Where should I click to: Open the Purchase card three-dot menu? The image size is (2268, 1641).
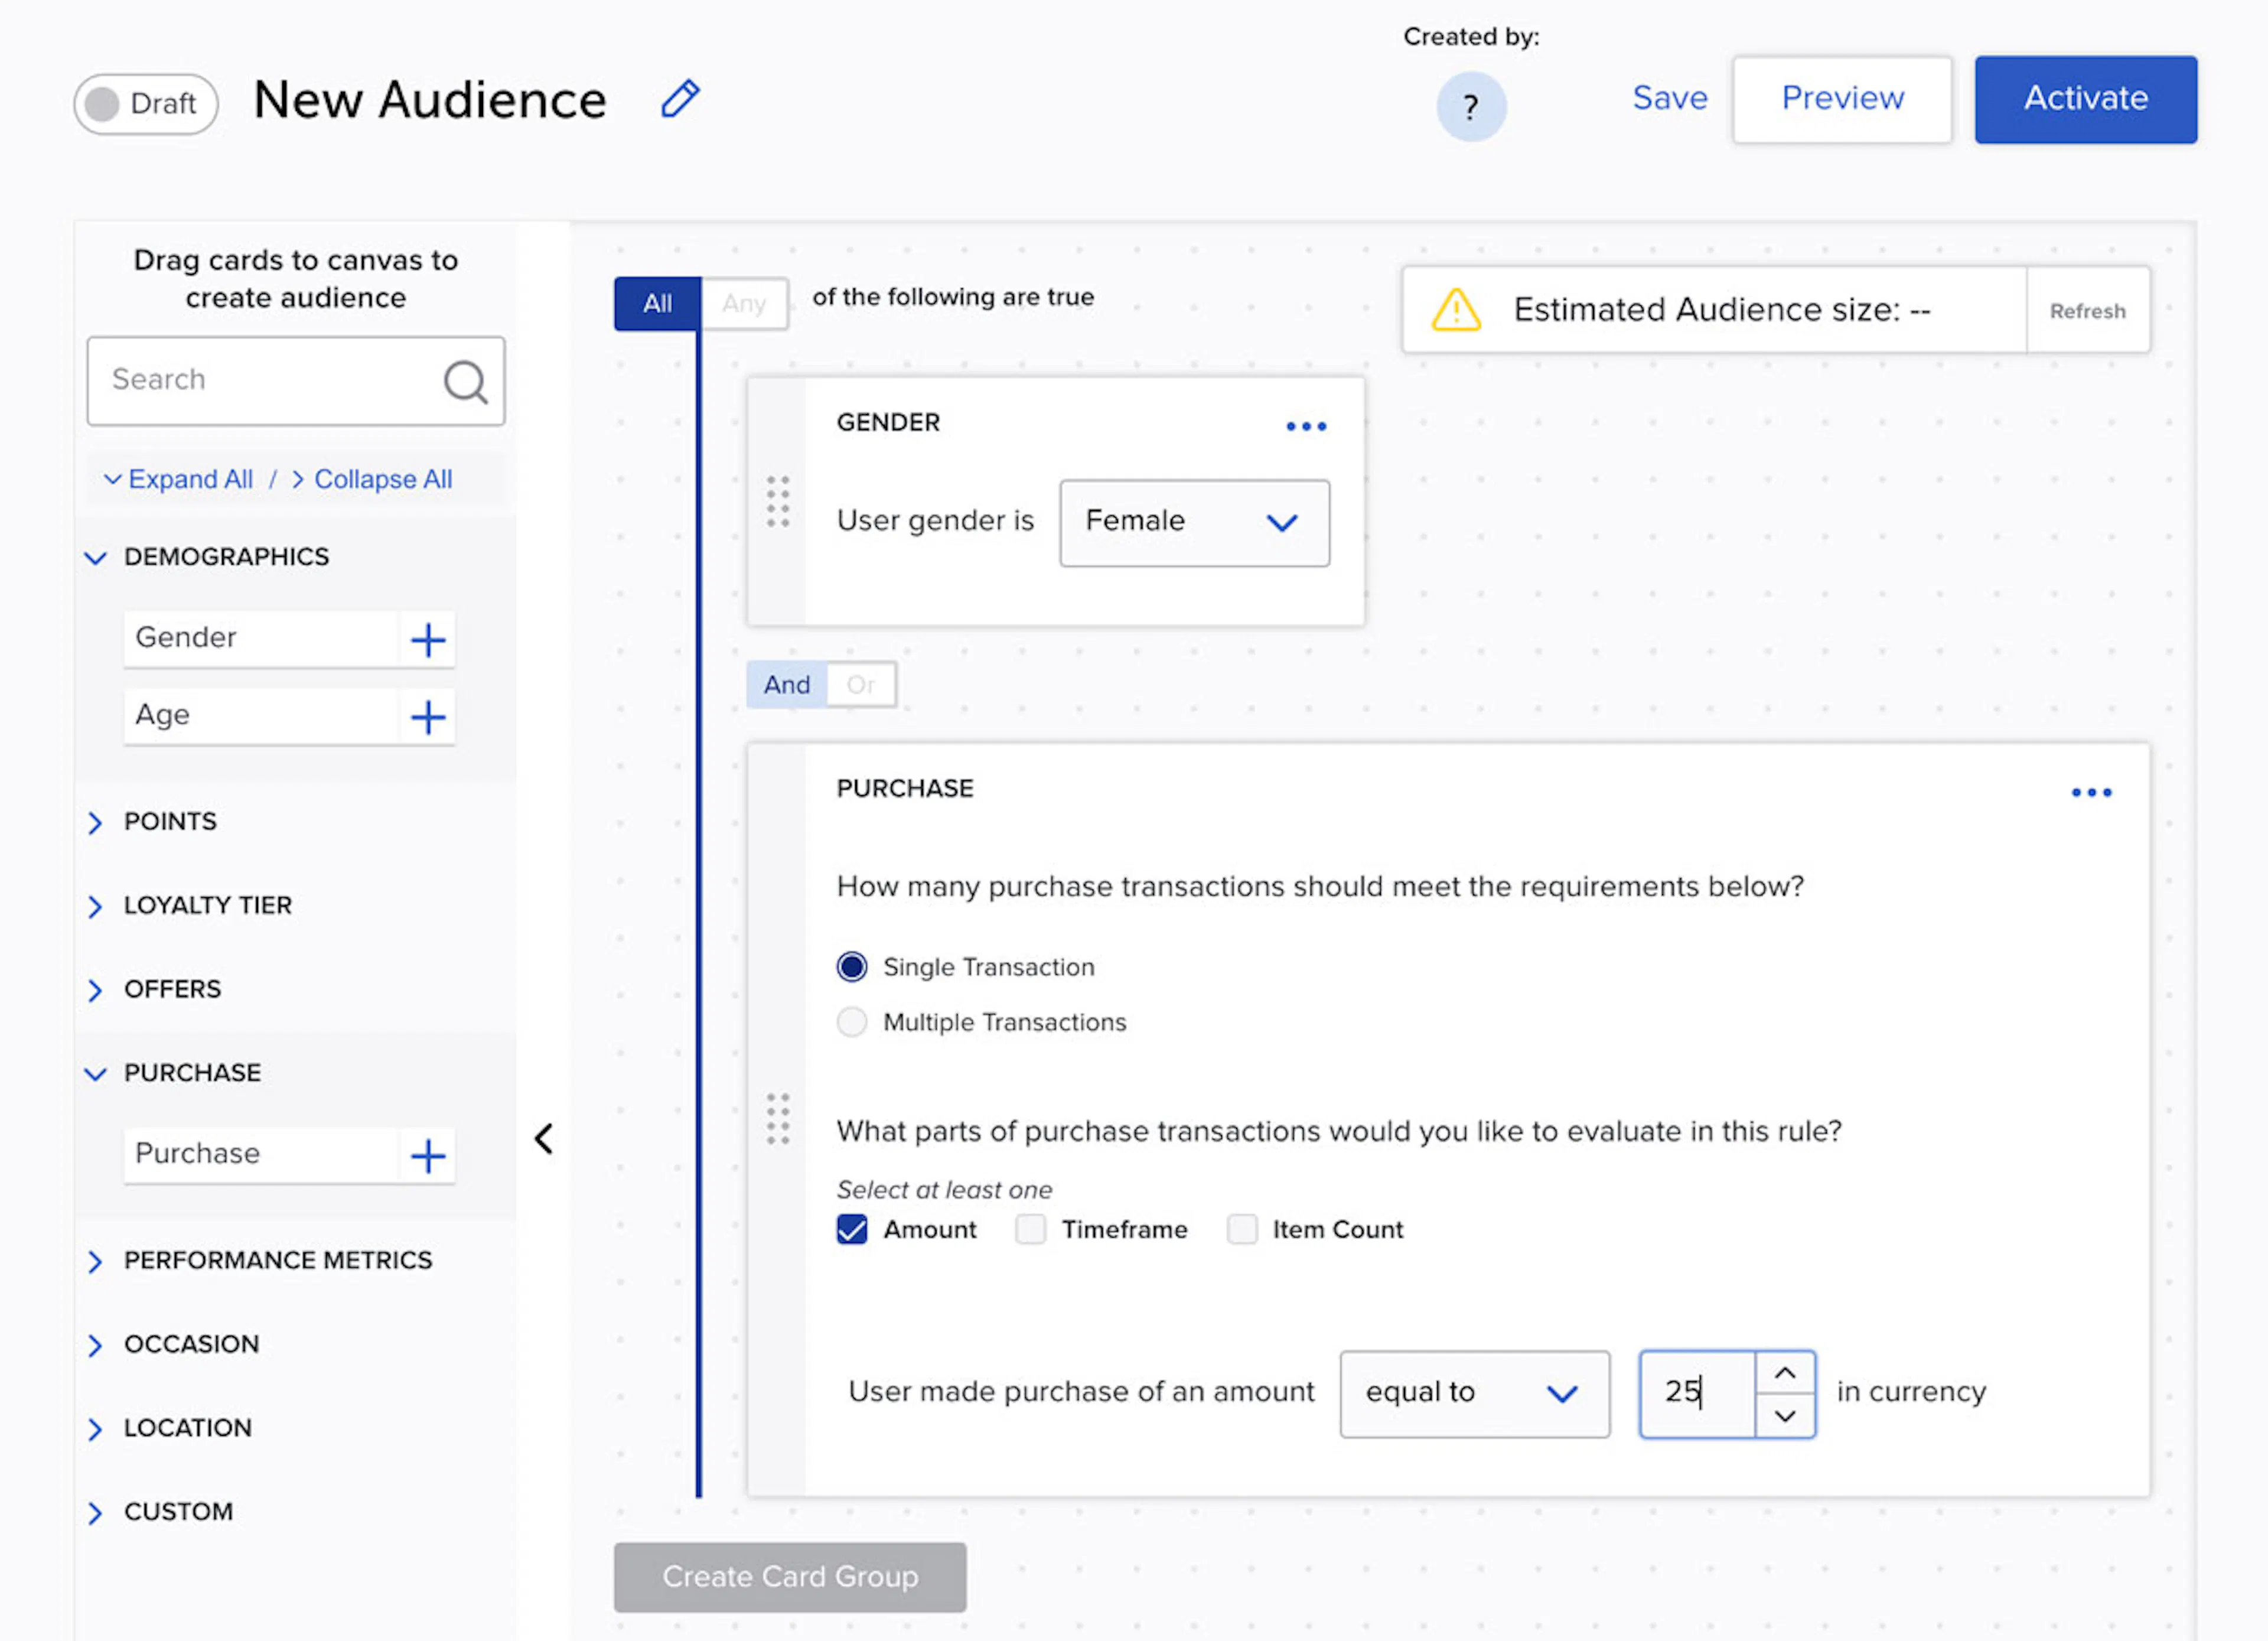2091,792
